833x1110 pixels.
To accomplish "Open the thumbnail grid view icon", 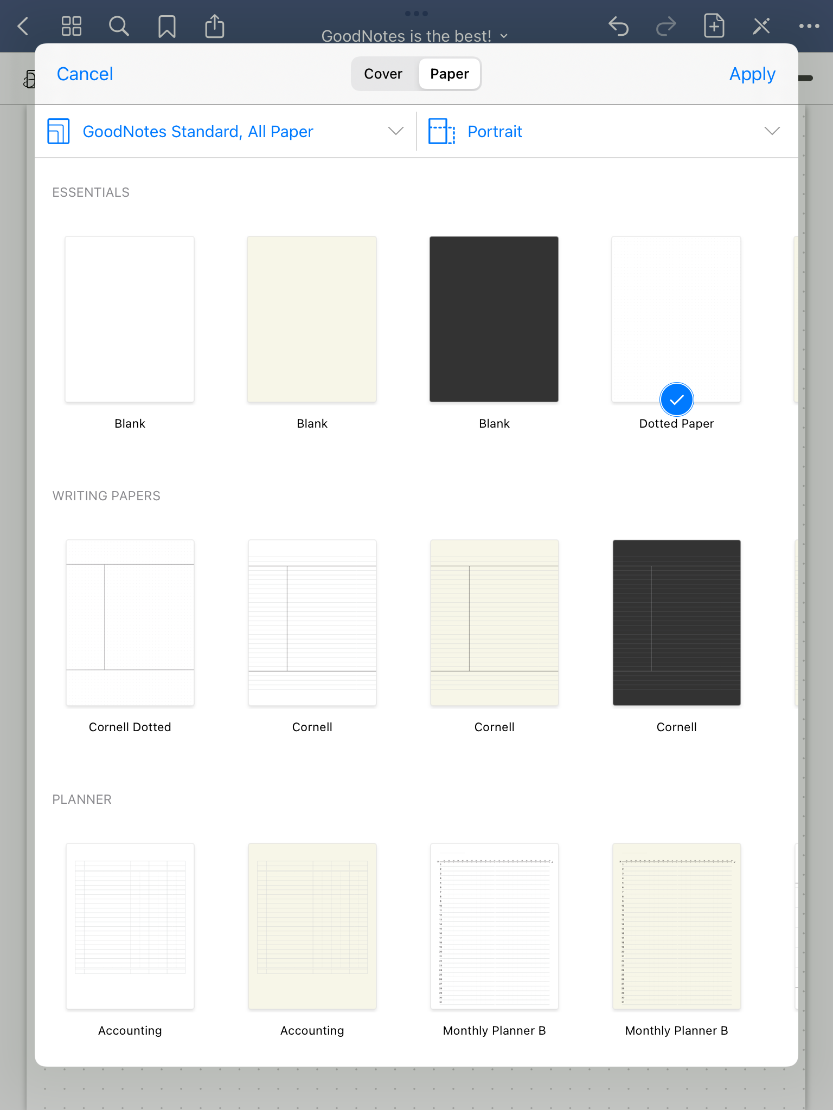I will tap(71, 26).
